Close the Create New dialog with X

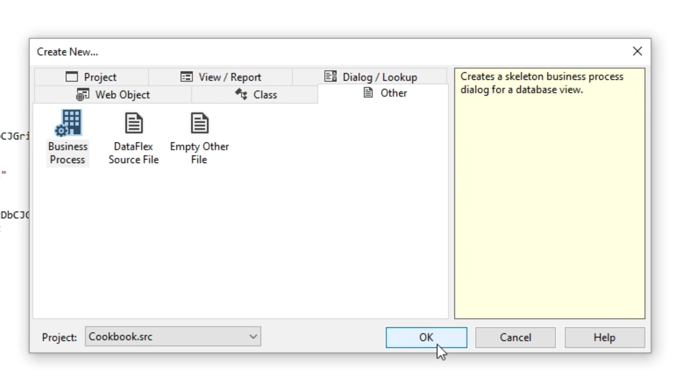point(637,52)
